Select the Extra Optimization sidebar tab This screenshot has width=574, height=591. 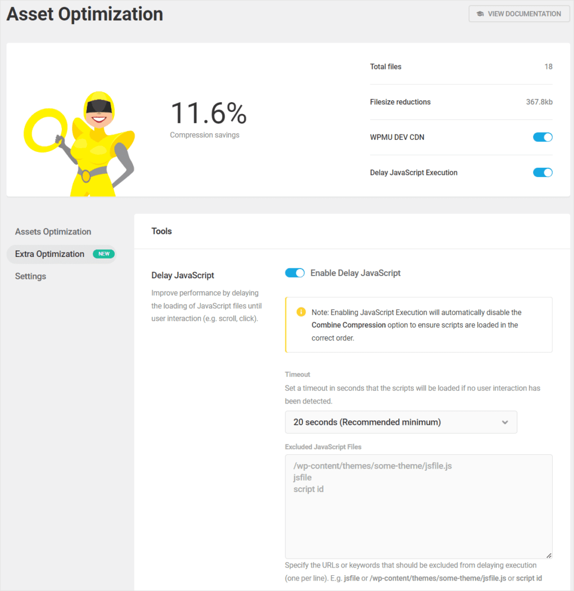pos(50,254)
